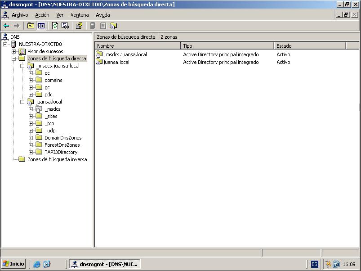Sort by the Tipo column header
The height and width of the screenshot is (271, 361).
227,46
